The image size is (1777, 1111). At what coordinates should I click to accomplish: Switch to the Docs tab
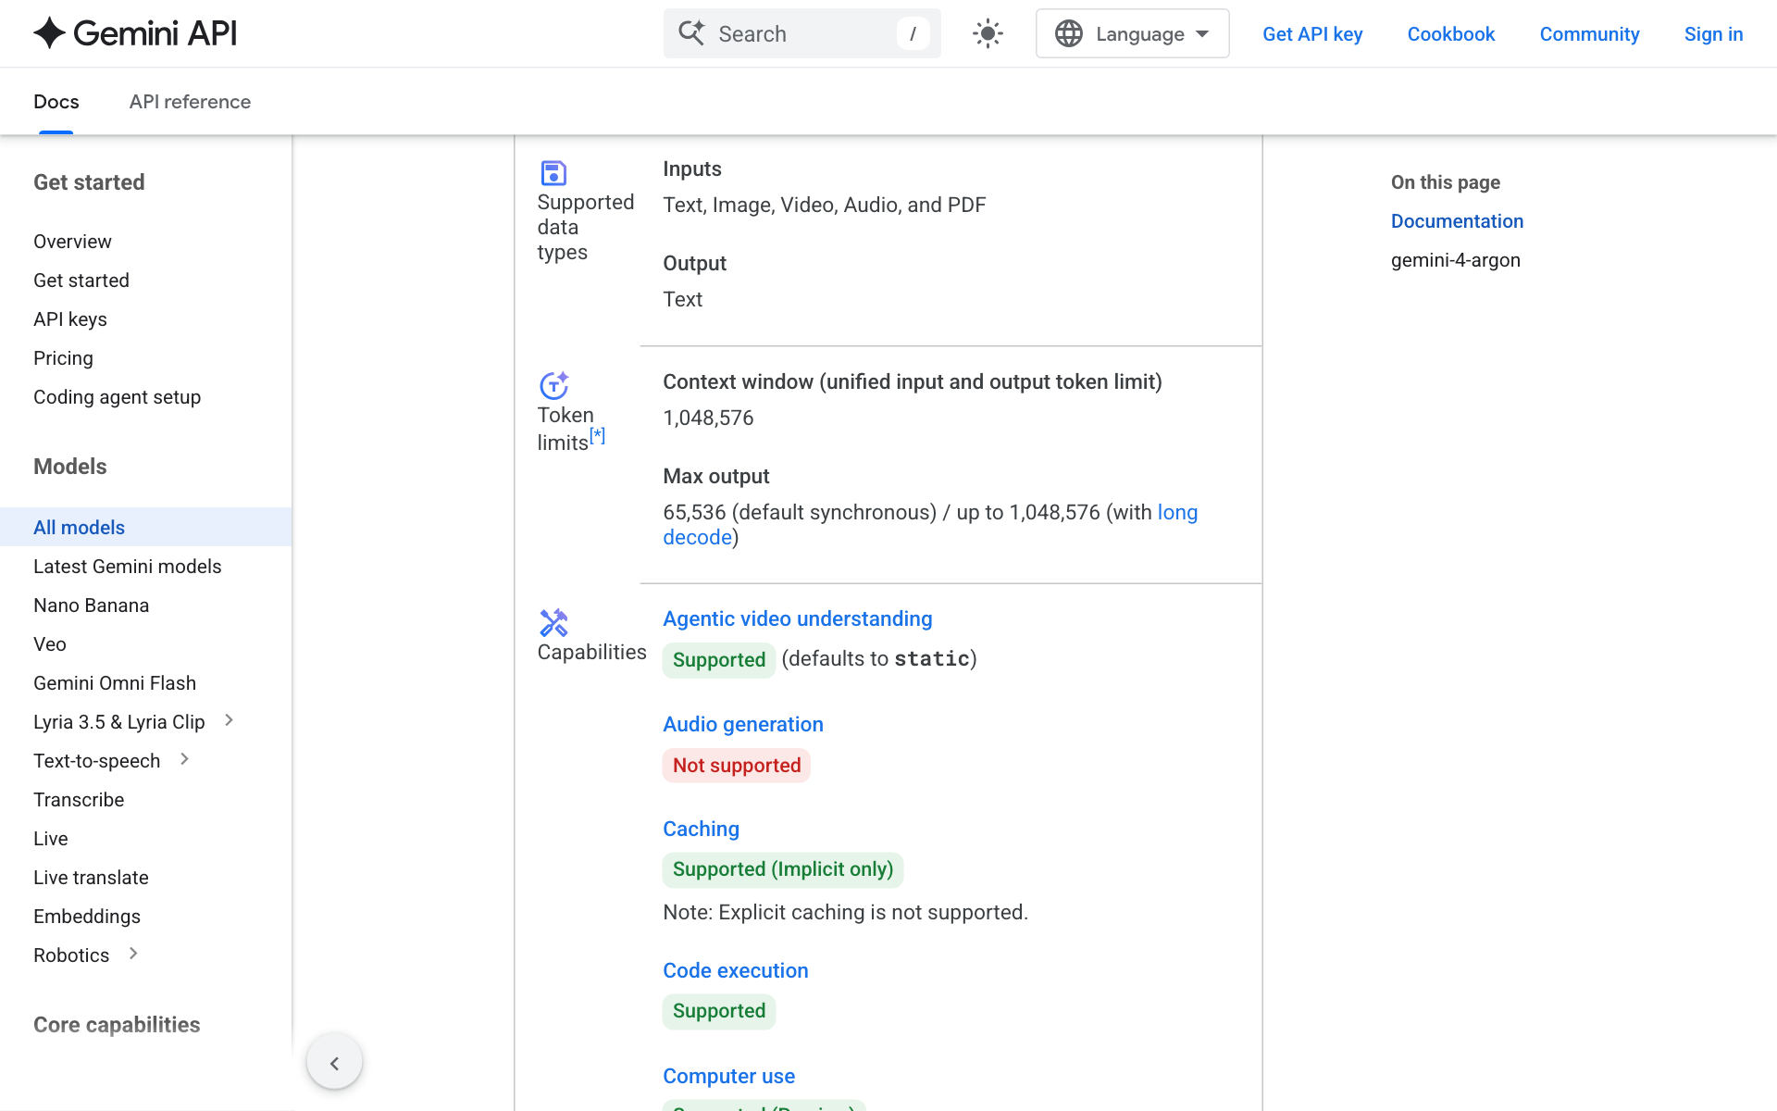click(x=56, y=102)
